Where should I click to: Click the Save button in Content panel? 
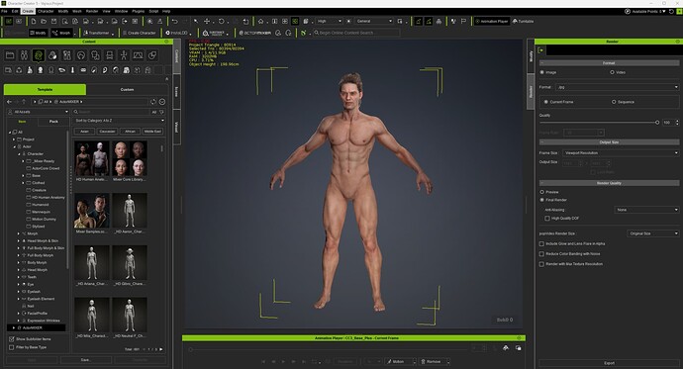[85, 360]
